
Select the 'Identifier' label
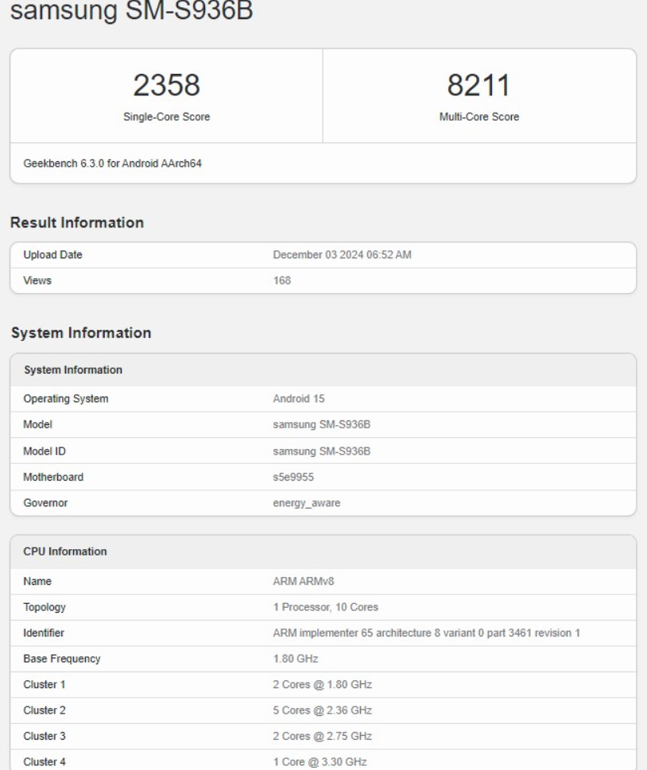point(44,633)
